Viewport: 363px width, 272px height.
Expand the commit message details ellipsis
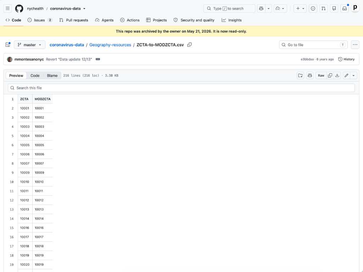(x=98, y=59)
